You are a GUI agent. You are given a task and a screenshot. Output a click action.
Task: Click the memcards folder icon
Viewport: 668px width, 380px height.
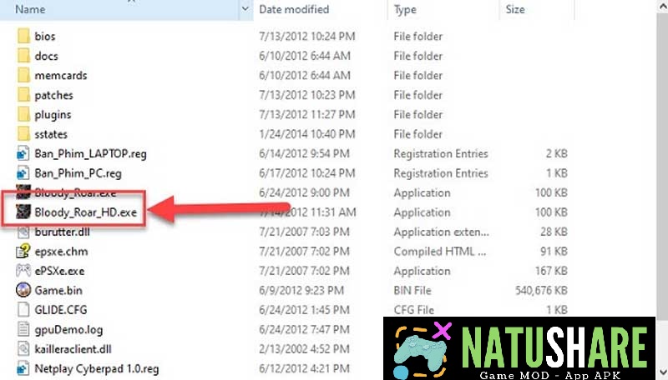(23, 75)
